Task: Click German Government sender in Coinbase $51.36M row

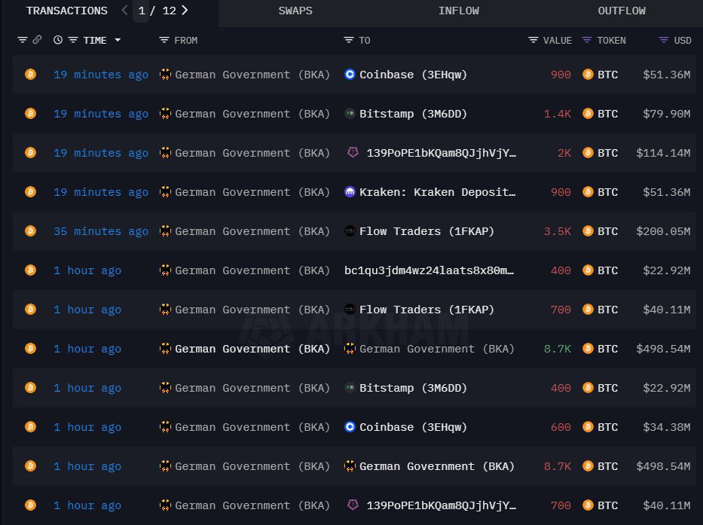Action: [x=252, y=75]
